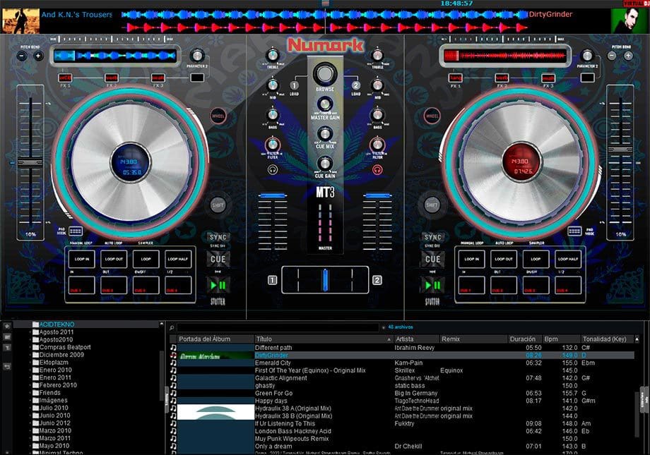Click left deck pitch bend minus
The width and height of the screenshot is (650, 455).
point(22,56)
